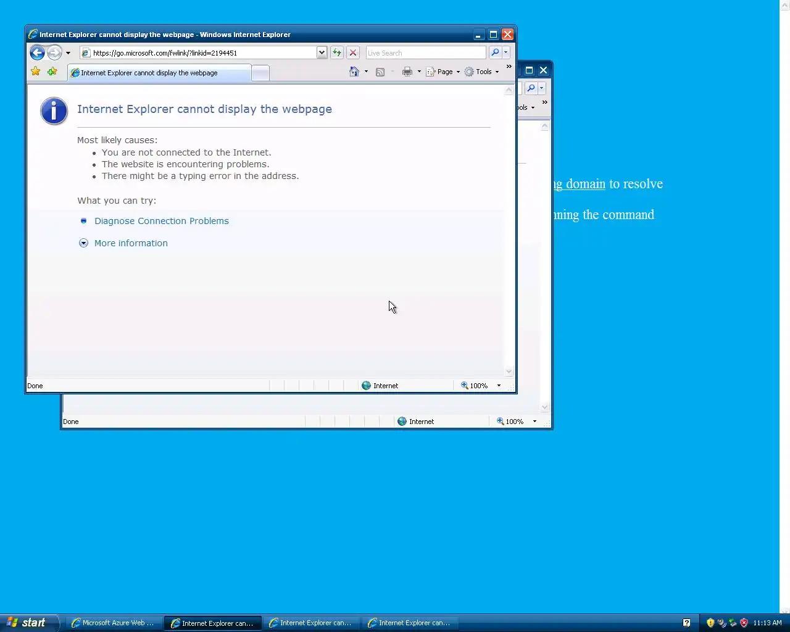This screenshot has width=790, height=632.
Task: Click the 11:13 AM system clock
Action: (767, 623)
